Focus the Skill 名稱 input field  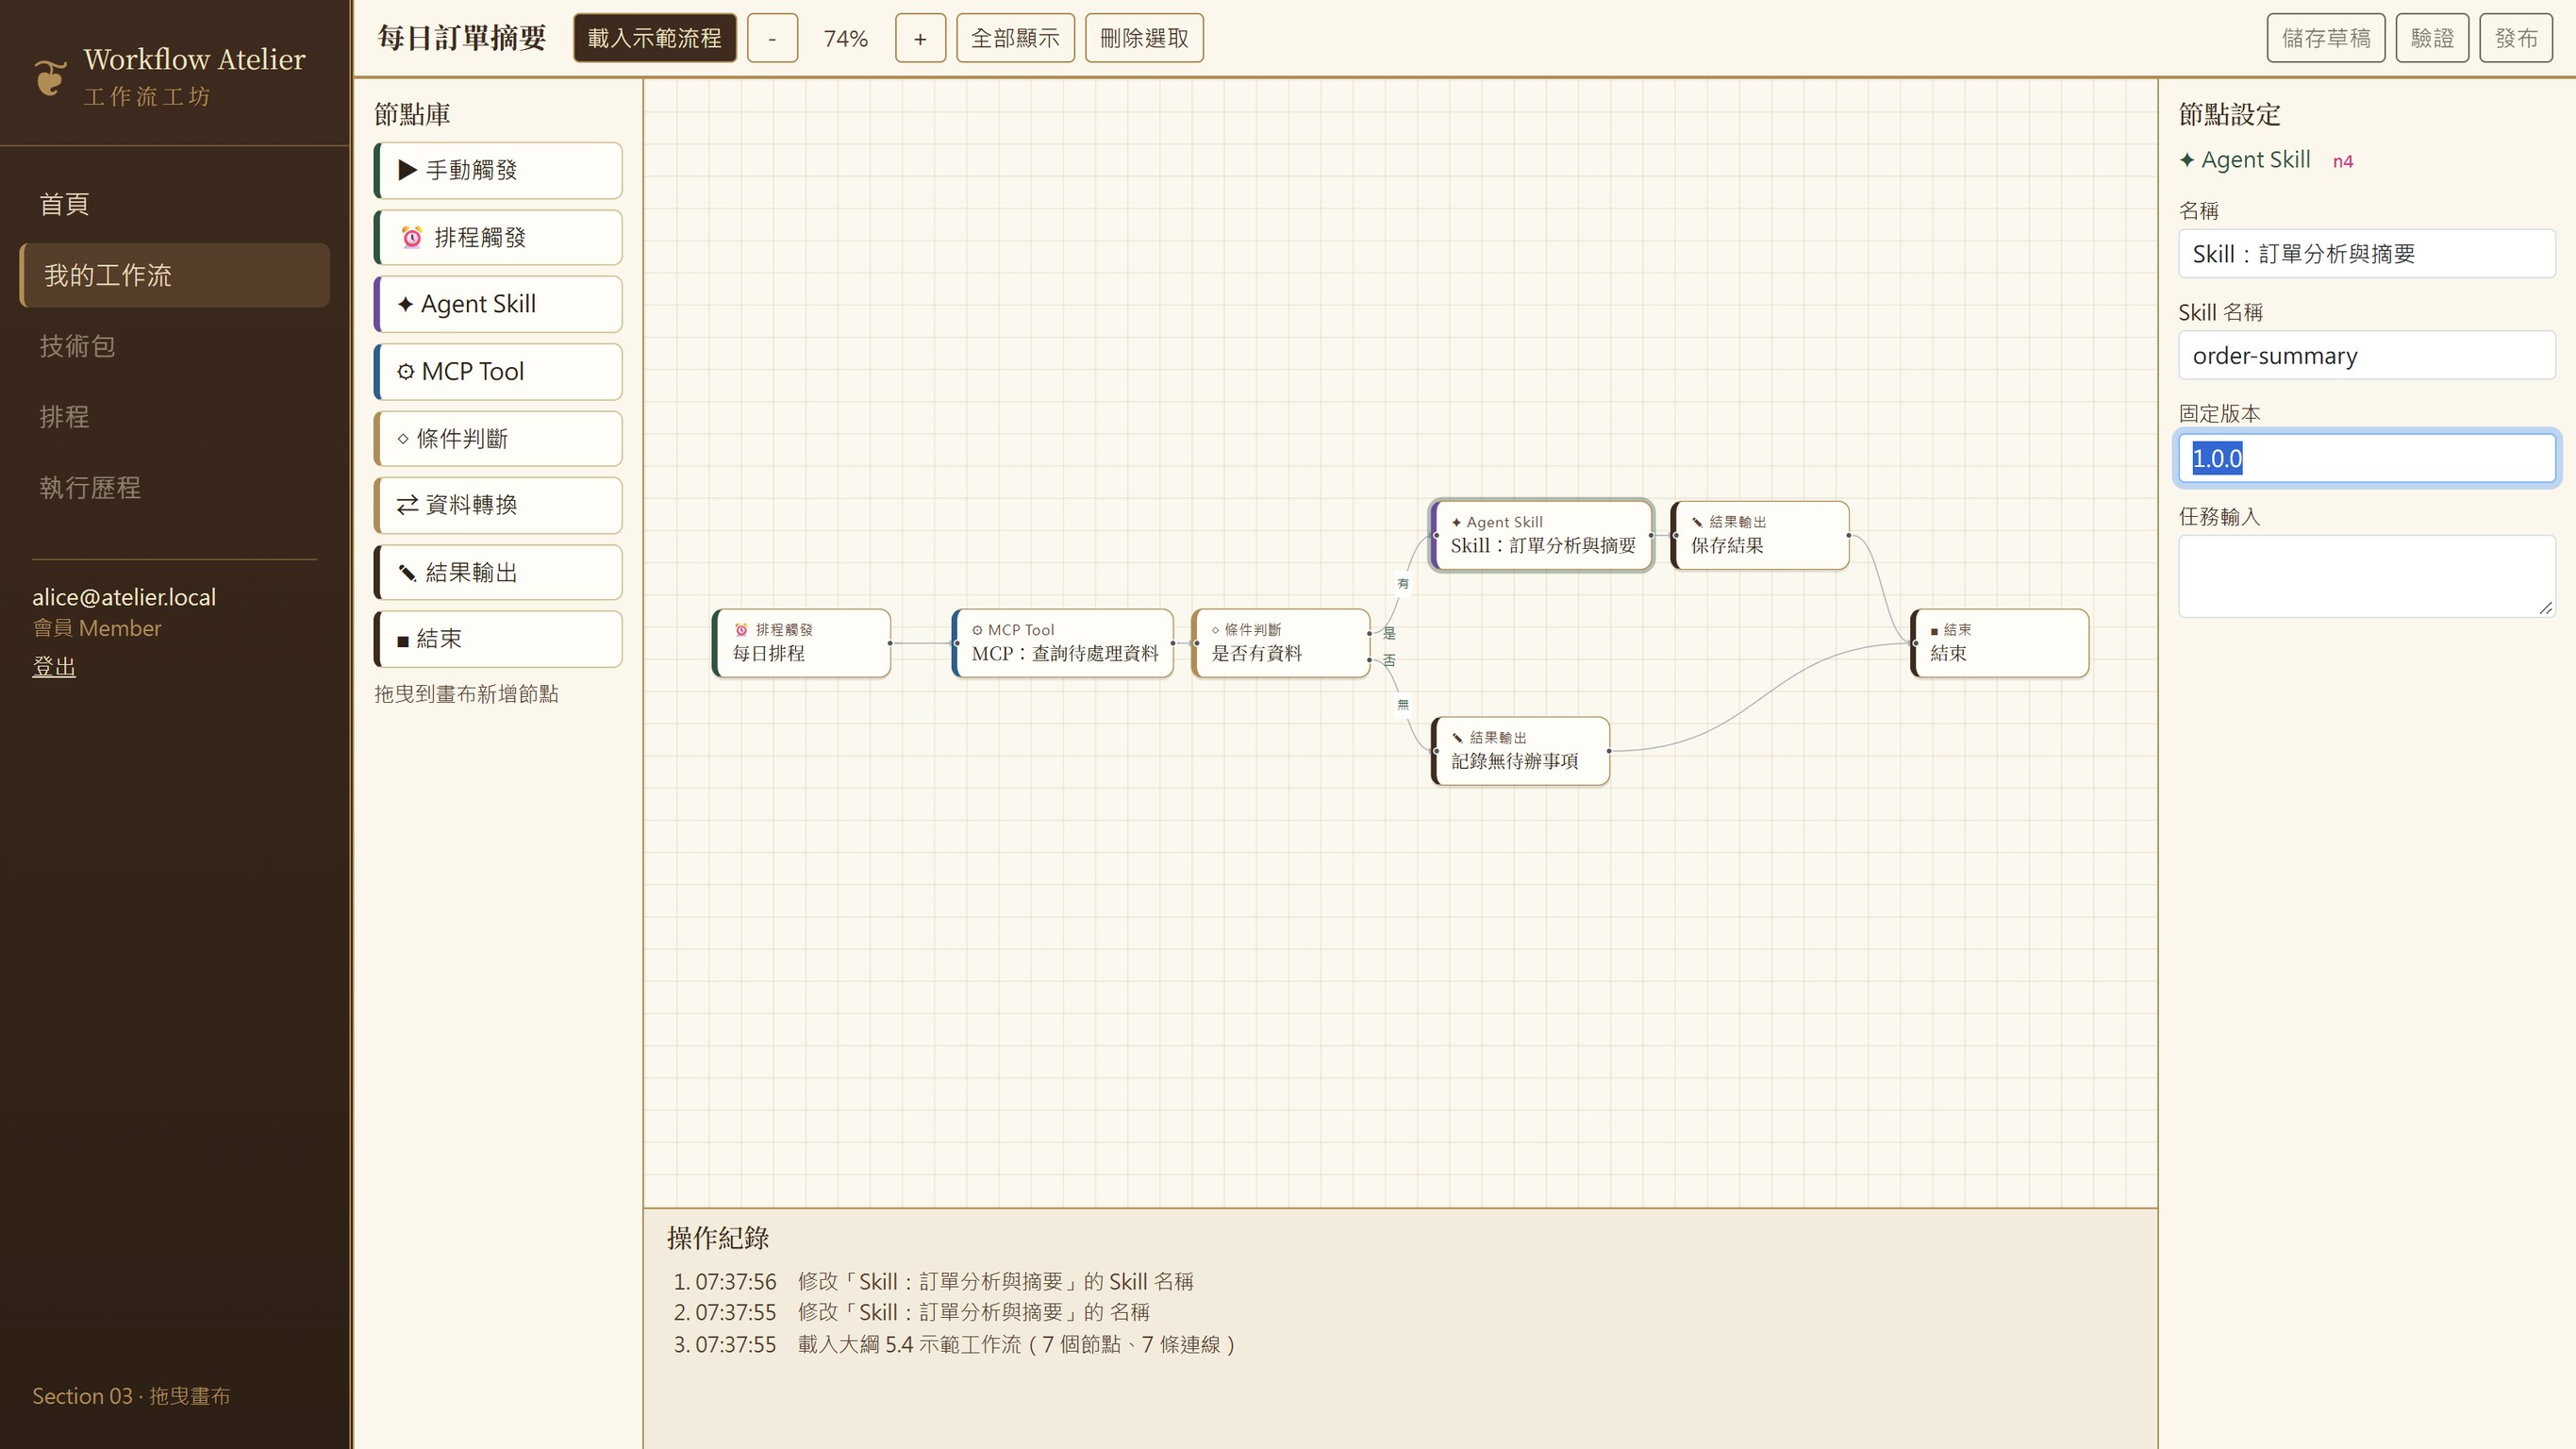2366,356
